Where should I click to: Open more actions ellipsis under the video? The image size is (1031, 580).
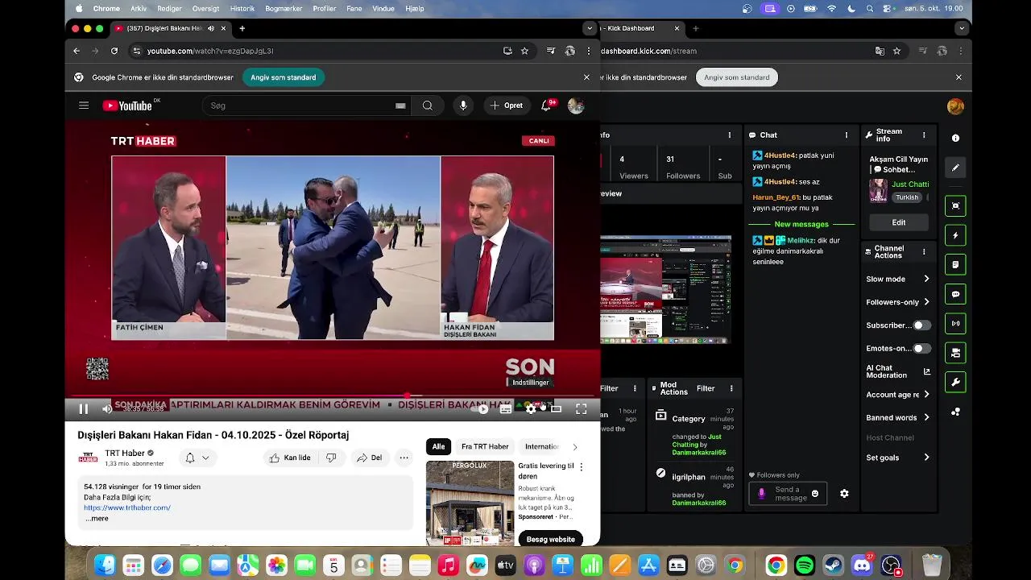coord(404,458)
